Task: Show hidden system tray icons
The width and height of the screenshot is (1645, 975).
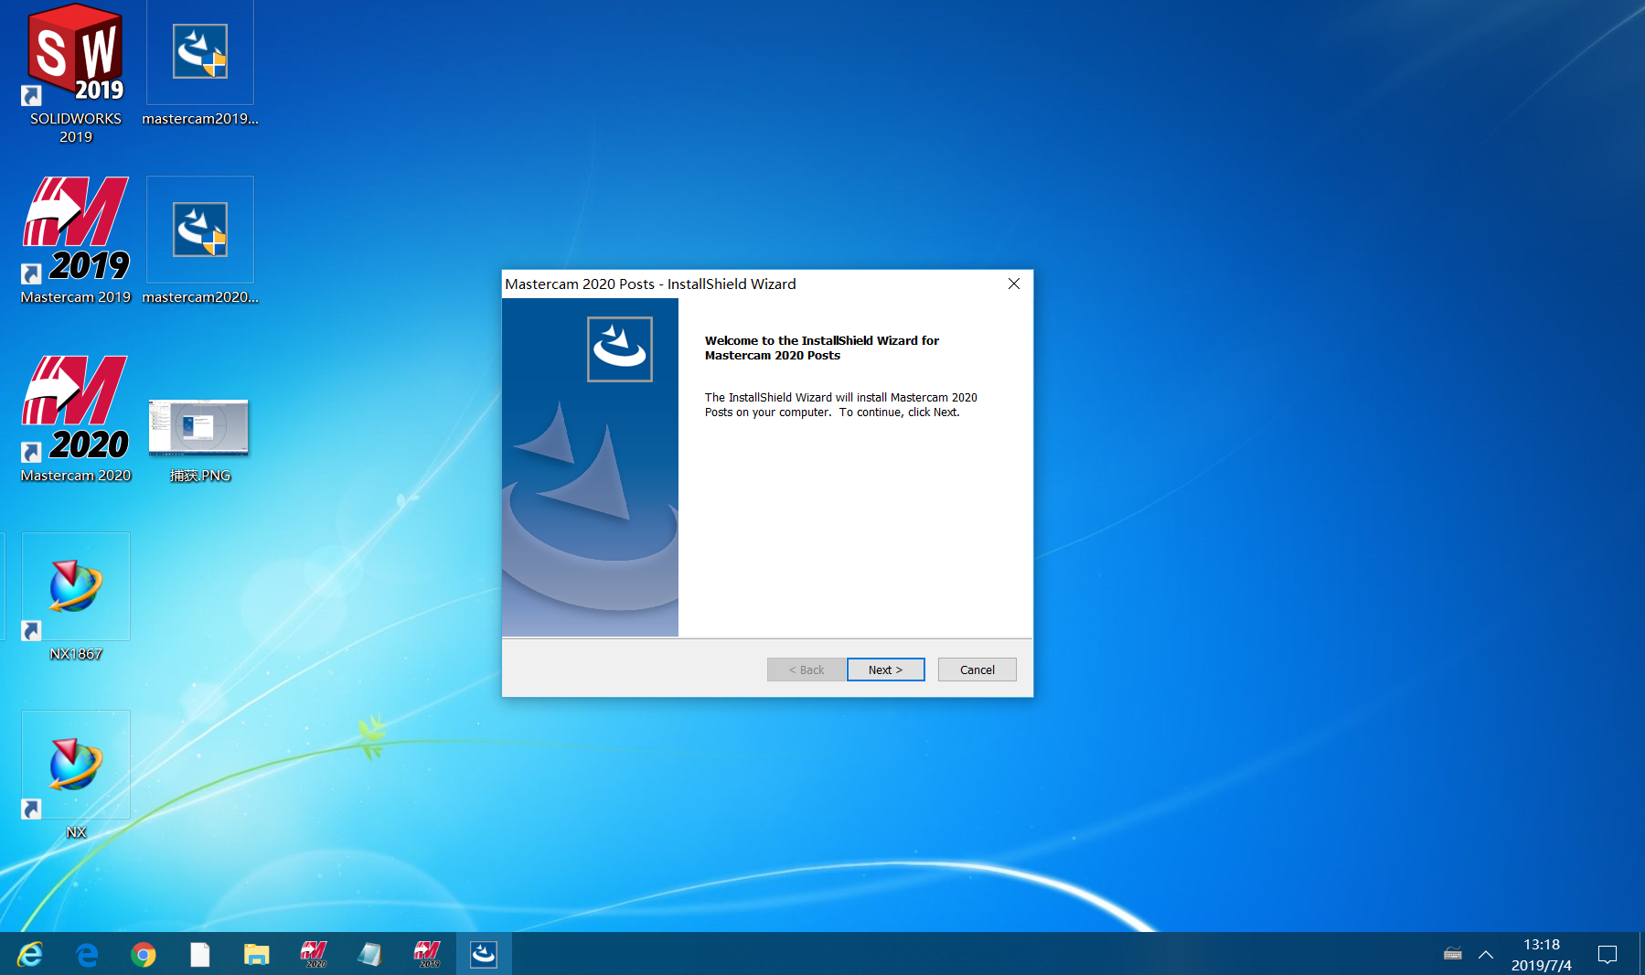Action: 1486,955
